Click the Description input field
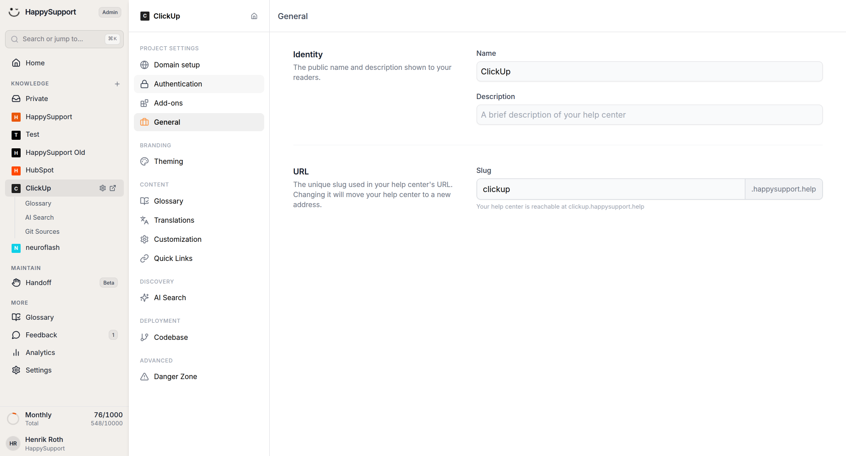Screen dimensions: 846x456 (x=649, y=115)
